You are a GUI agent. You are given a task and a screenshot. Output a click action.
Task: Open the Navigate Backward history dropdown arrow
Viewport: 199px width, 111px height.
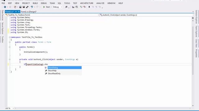pyautogui.click(x=7, y=7)
